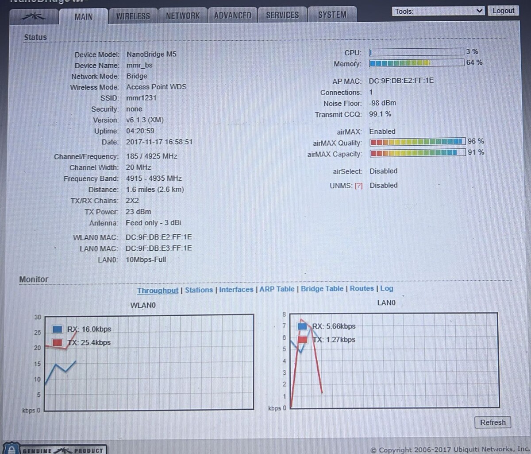
Task: Click the airMAX Capacity bar
Action: 418,153
